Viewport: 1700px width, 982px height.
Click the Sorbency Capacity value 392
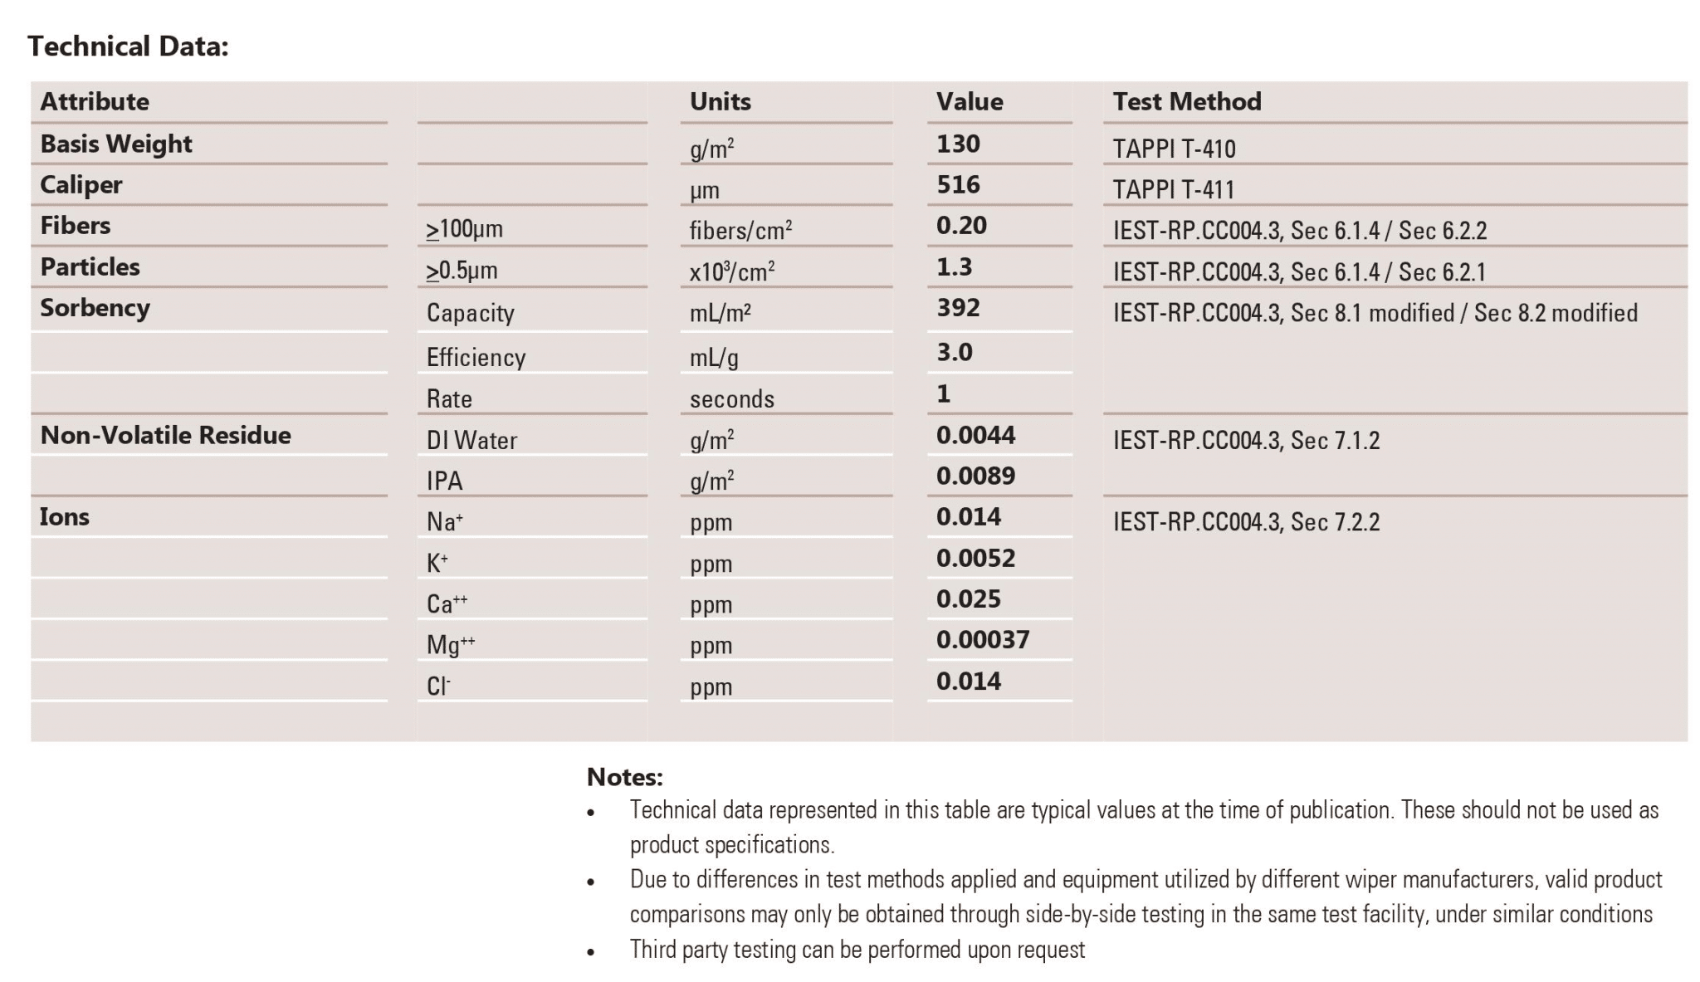(958, 307)
